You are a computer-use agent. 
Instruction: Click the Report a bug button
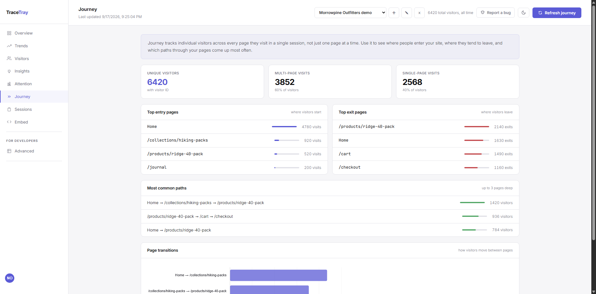495,13
